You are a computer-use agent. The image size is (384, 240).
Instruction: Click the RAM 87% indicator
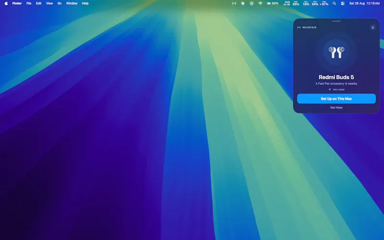[324, 3]
